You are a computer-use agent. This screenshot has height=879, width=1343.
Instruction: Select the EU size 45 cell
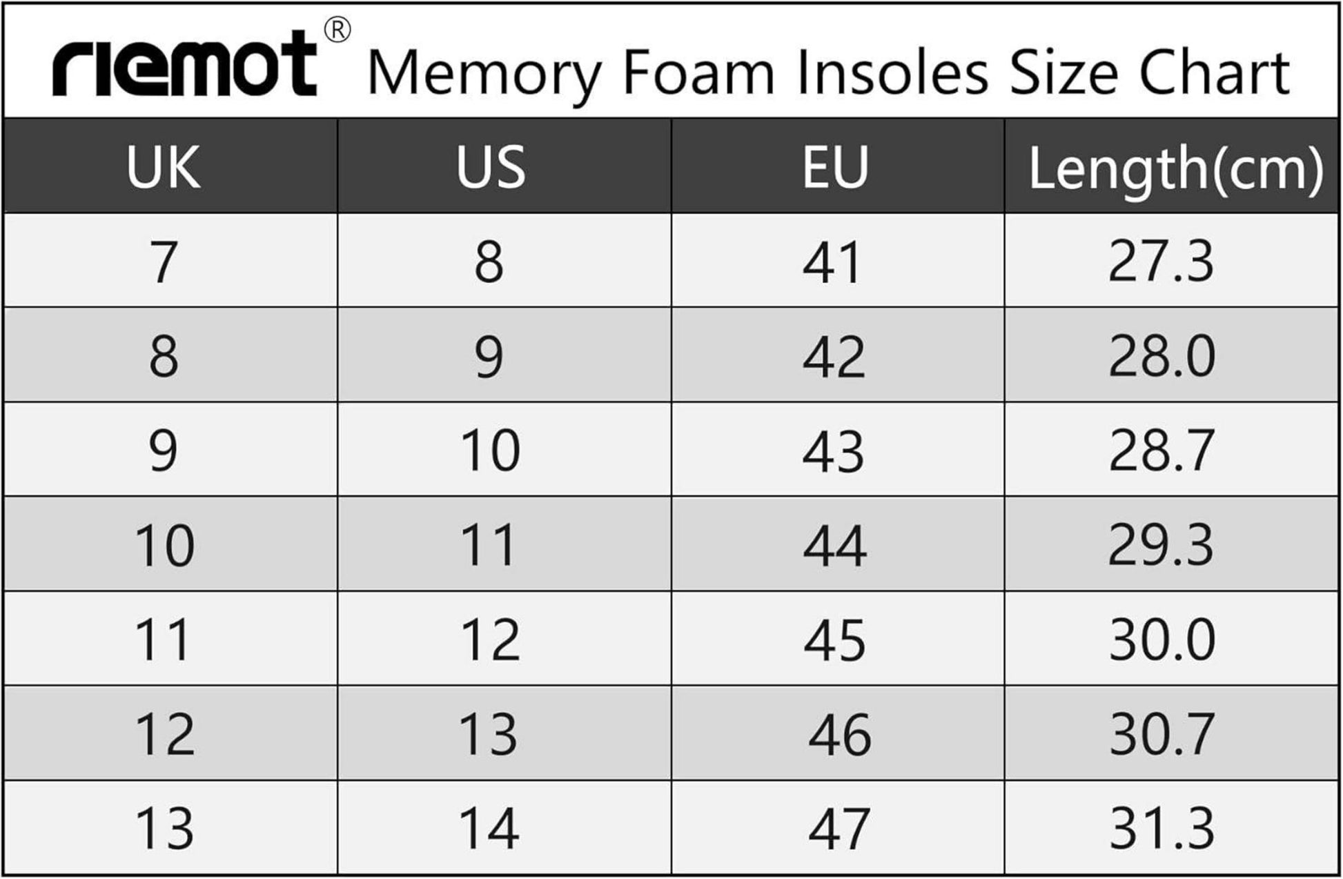point(834,640)
